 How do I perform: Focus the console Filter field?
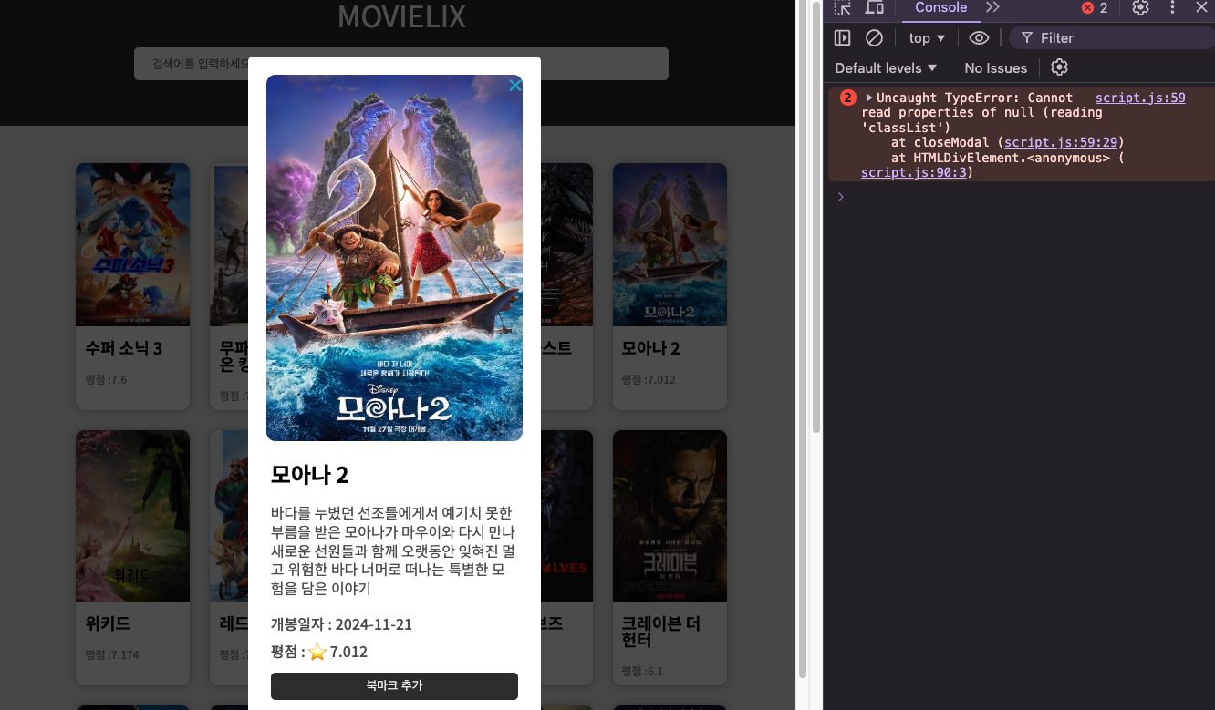[x=1111, y=38]
